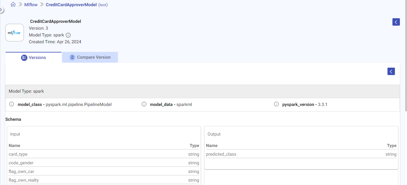This screenshot has height=185, width=407.
Task: Click the info icon beside pyspark_version
Action: coord(276,104)
